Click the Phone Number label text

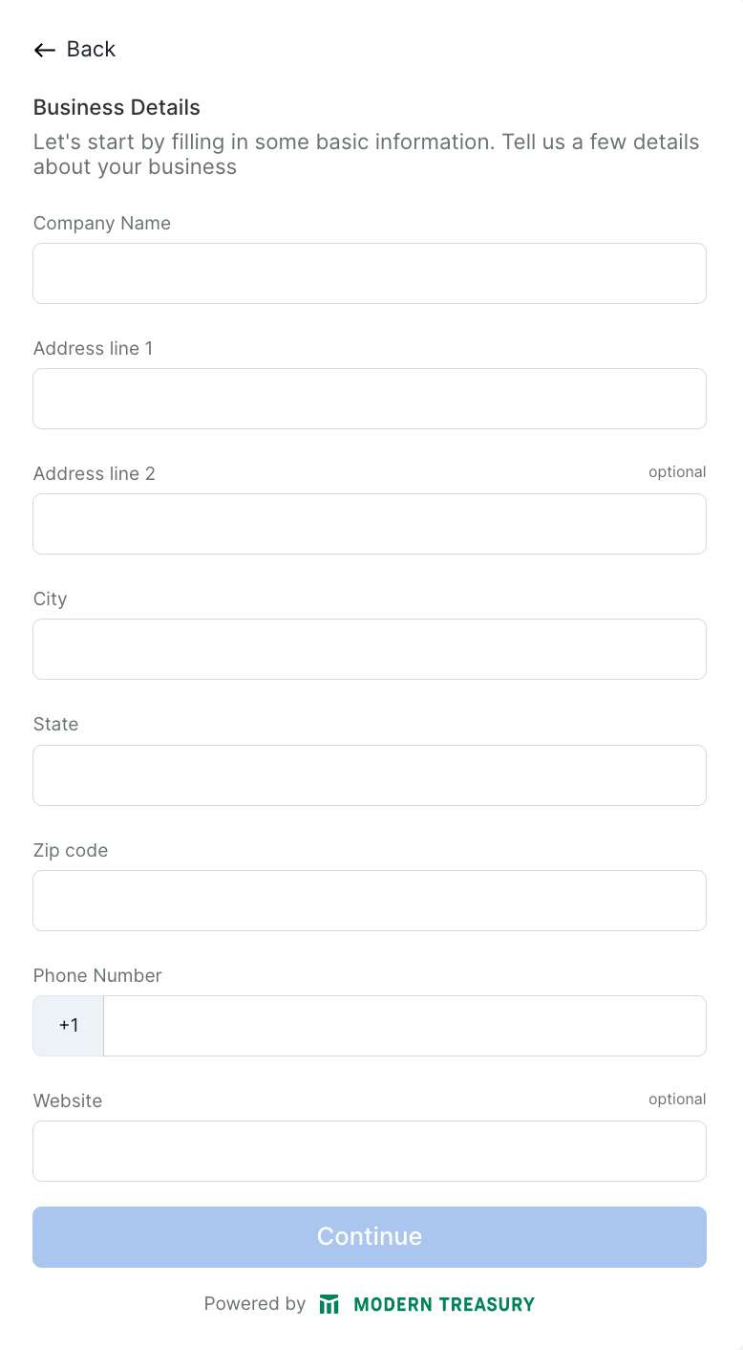[x=97, y=975]
